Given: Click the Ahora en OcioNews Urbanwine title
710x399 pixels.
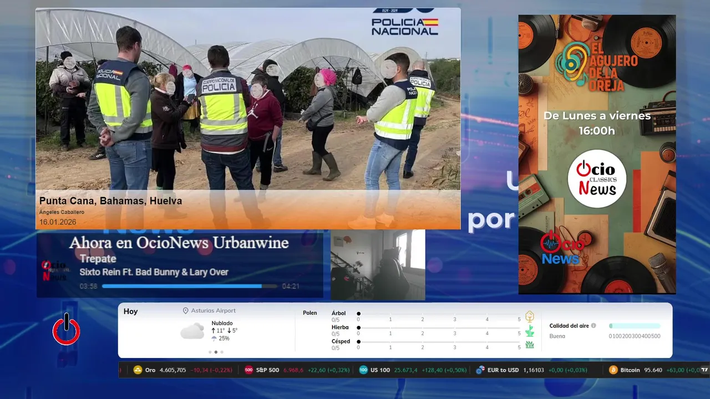Looking at the screenshot, I should pos(179,243).
